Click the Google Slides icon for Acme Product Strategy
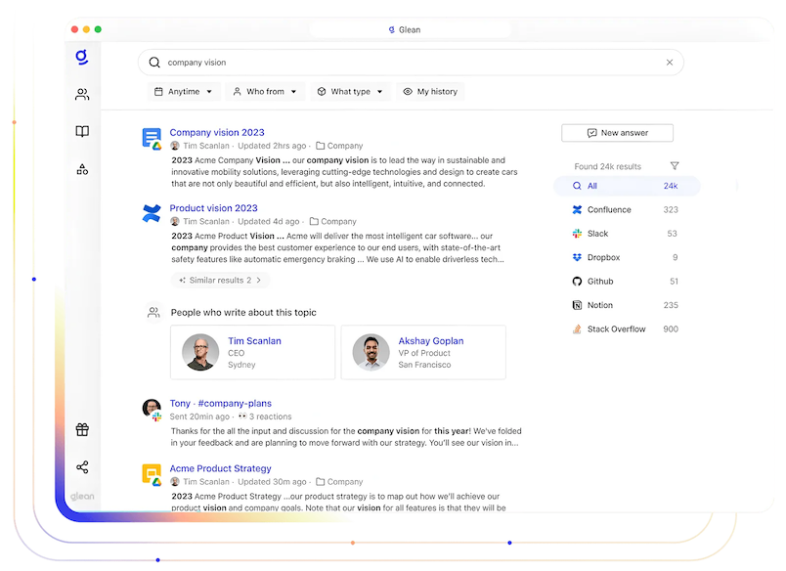Viewport: 786px width, 571px height. 152,475
